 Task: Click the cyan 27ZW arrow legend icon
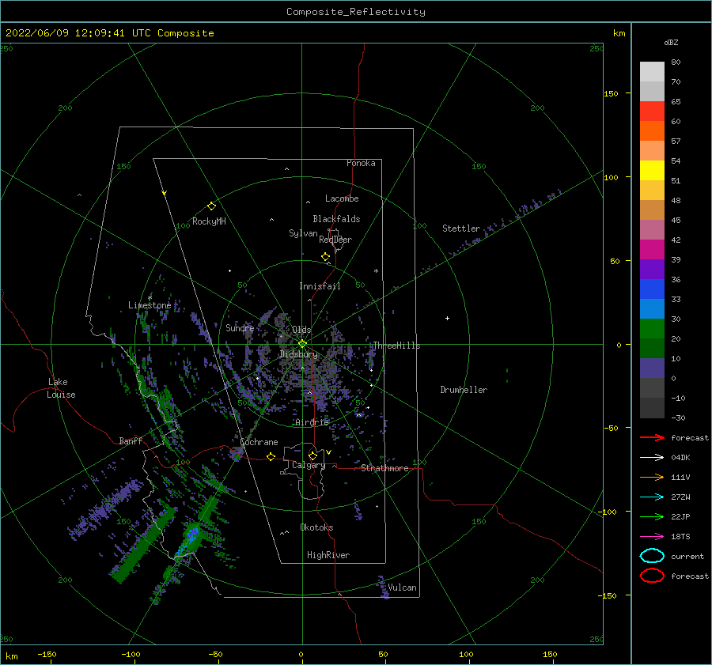(x=652, y=497)
